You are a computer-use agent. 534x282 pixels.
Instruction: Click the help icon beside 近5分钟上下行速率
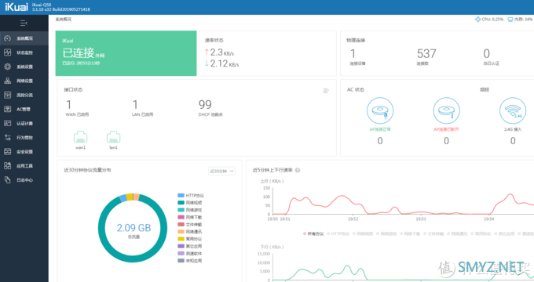tap(298, 170)
